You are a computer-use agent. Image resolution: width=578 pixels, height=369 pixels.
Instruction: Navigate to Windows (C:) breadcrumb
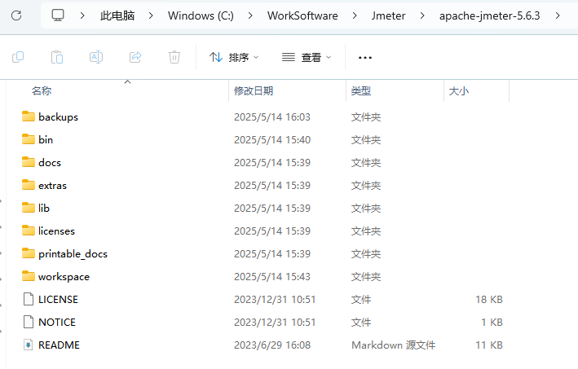coord(201,15)
